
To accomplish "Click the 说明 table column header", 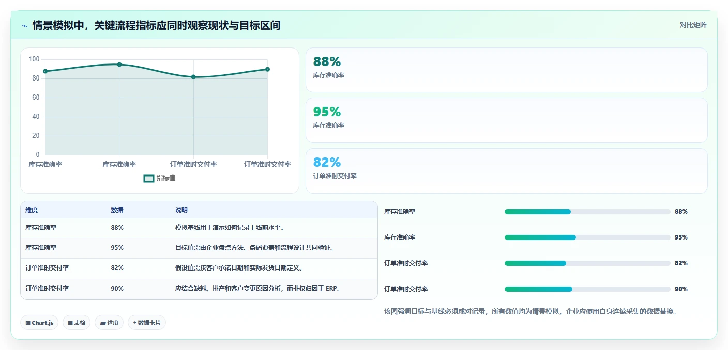I will point(181,210).
